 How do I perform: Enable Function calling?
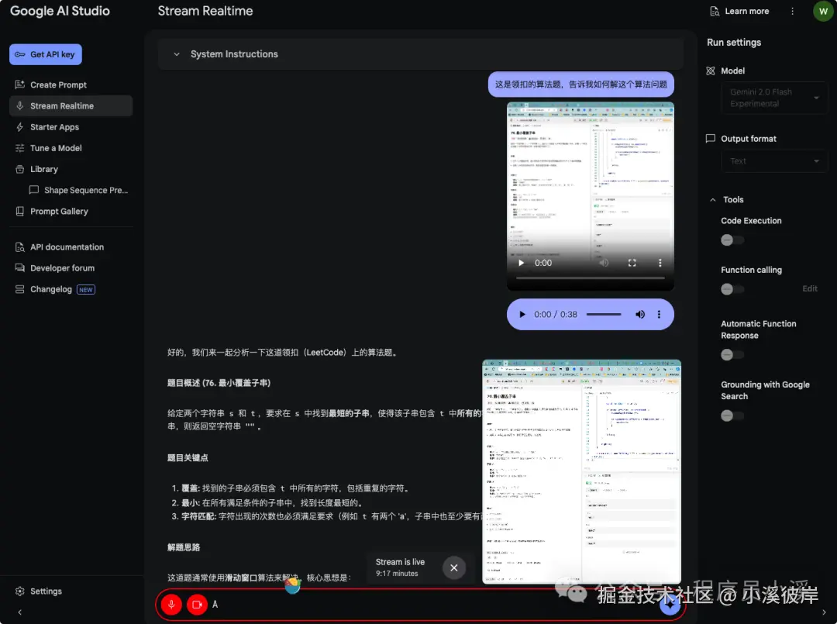click(x=727, y=288)
